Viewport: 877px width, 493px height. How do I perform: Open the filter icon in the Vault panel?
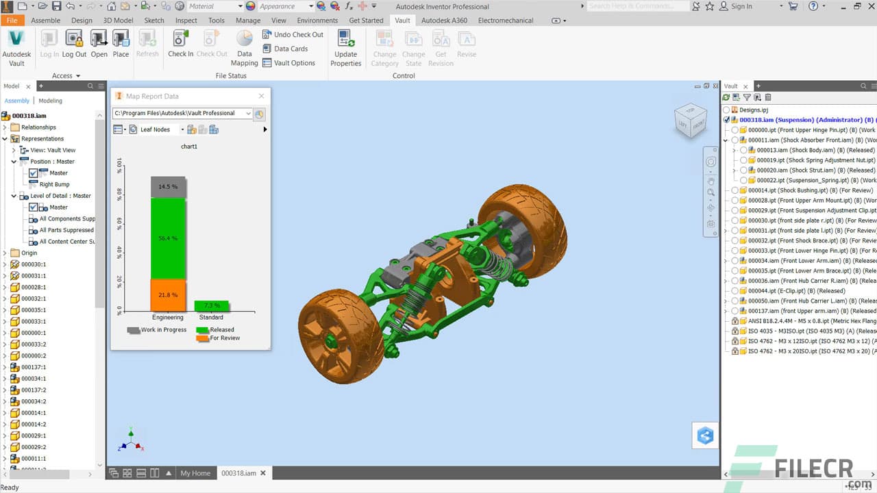[x=748, y=97]
